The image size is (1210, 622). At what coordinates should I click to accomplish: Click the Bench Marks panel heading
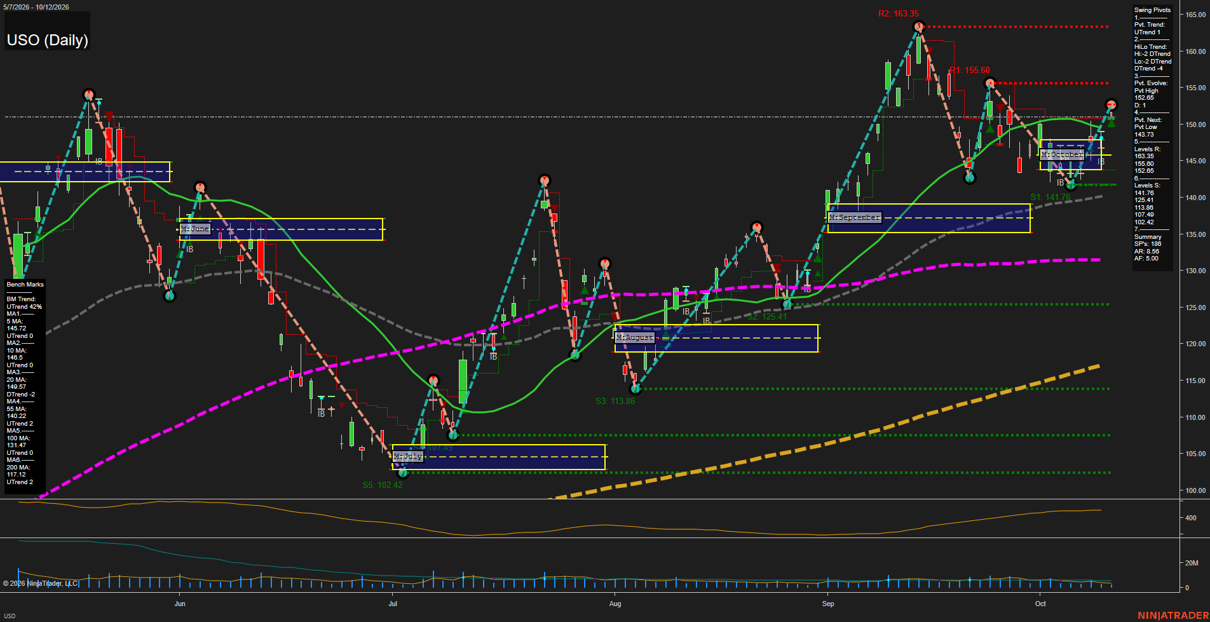(x=25, y=285)
